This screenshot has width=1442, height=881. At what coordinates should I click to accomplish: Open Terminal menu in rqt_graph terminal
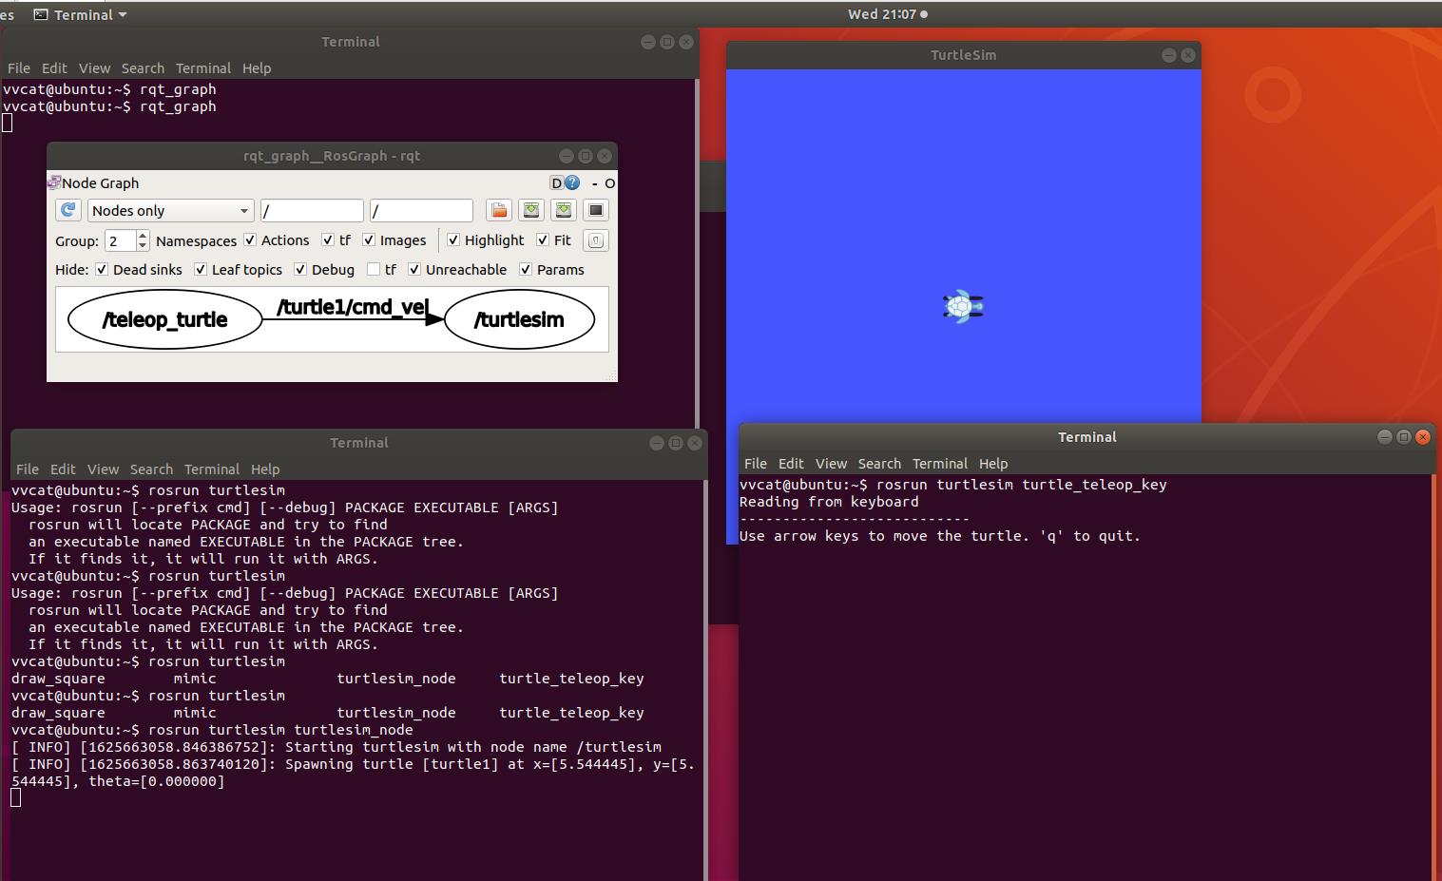203,68
